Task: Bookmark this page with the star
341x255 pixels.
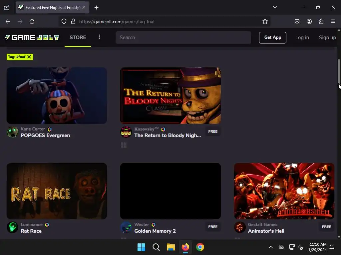Action: 265,22
